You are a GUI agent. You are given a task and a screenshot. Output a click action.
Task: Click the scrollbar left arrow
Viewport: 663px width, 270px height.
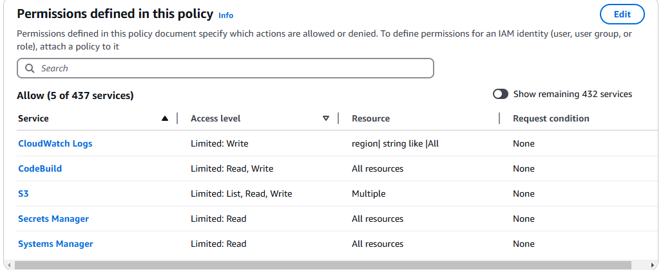coord(9,265)
